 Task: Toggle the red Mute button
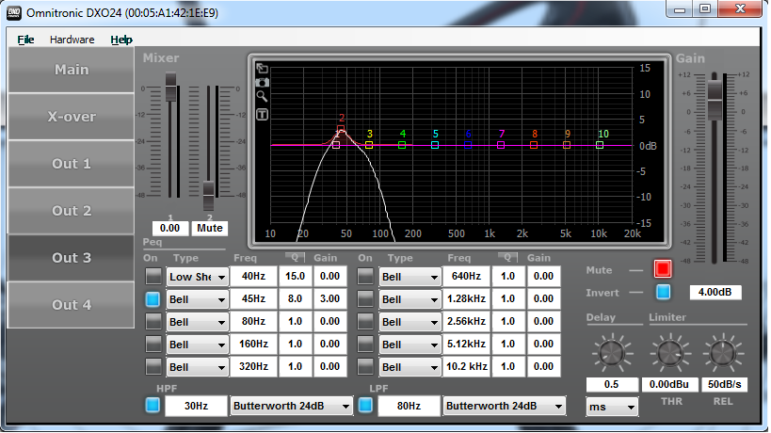click(x=663, y=269)
